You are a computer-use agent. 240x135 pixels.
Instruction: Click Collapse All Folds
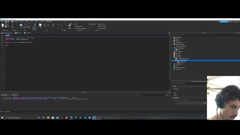point(102,28)
